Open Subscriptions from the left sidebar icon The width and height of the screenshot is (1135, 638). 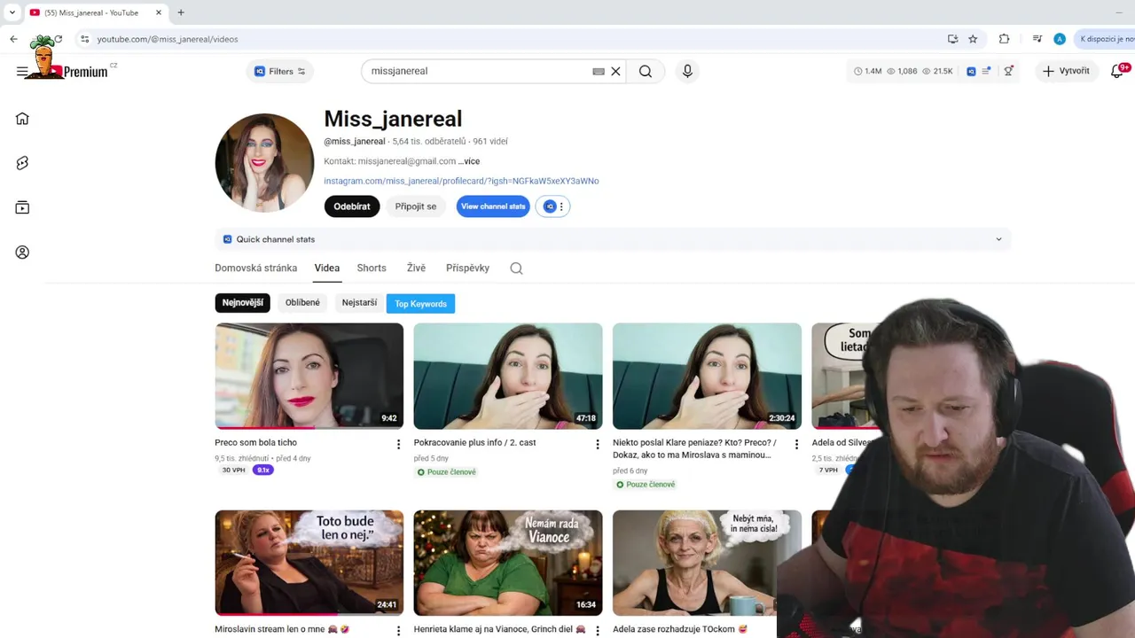click(x=22, y=207)
